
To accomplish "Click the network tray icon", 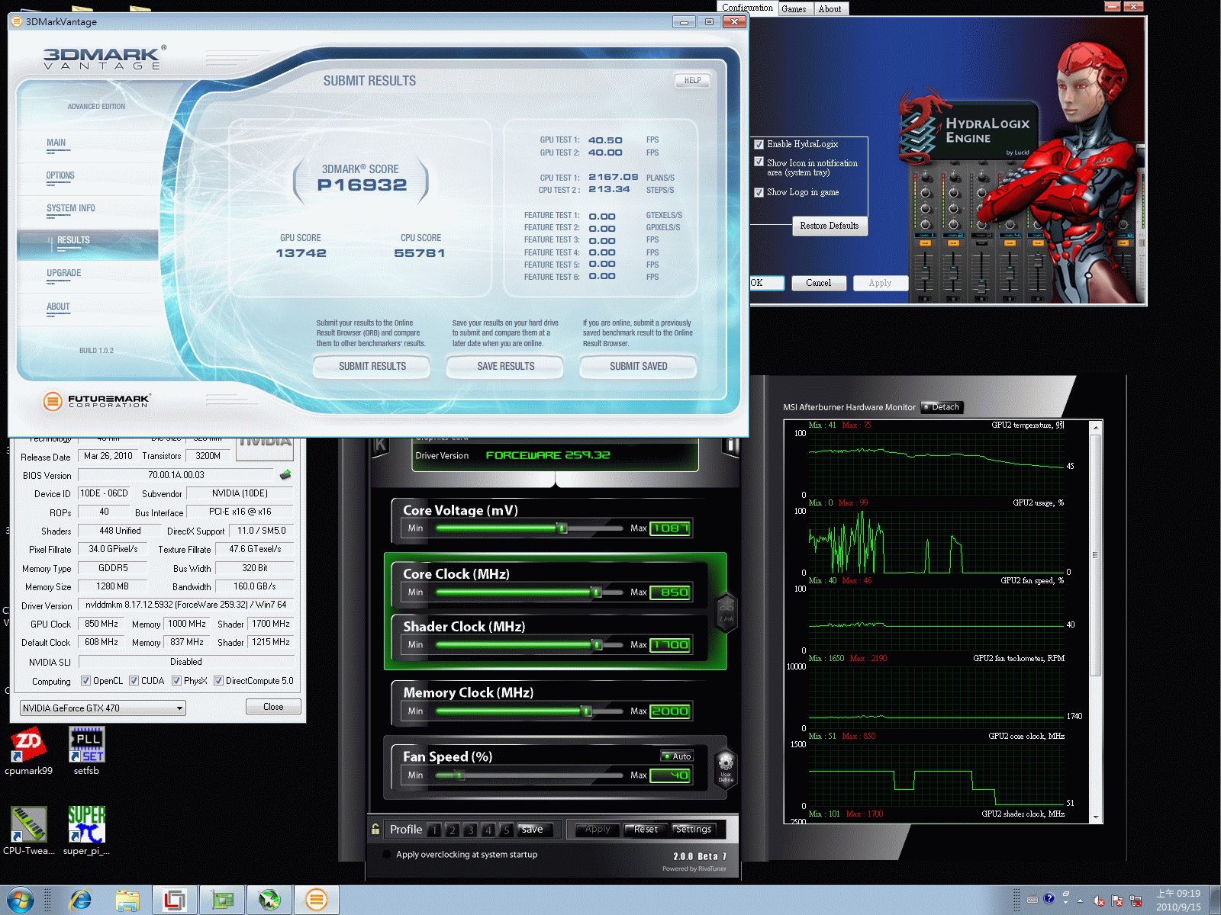I will [x=1136, y=901].
